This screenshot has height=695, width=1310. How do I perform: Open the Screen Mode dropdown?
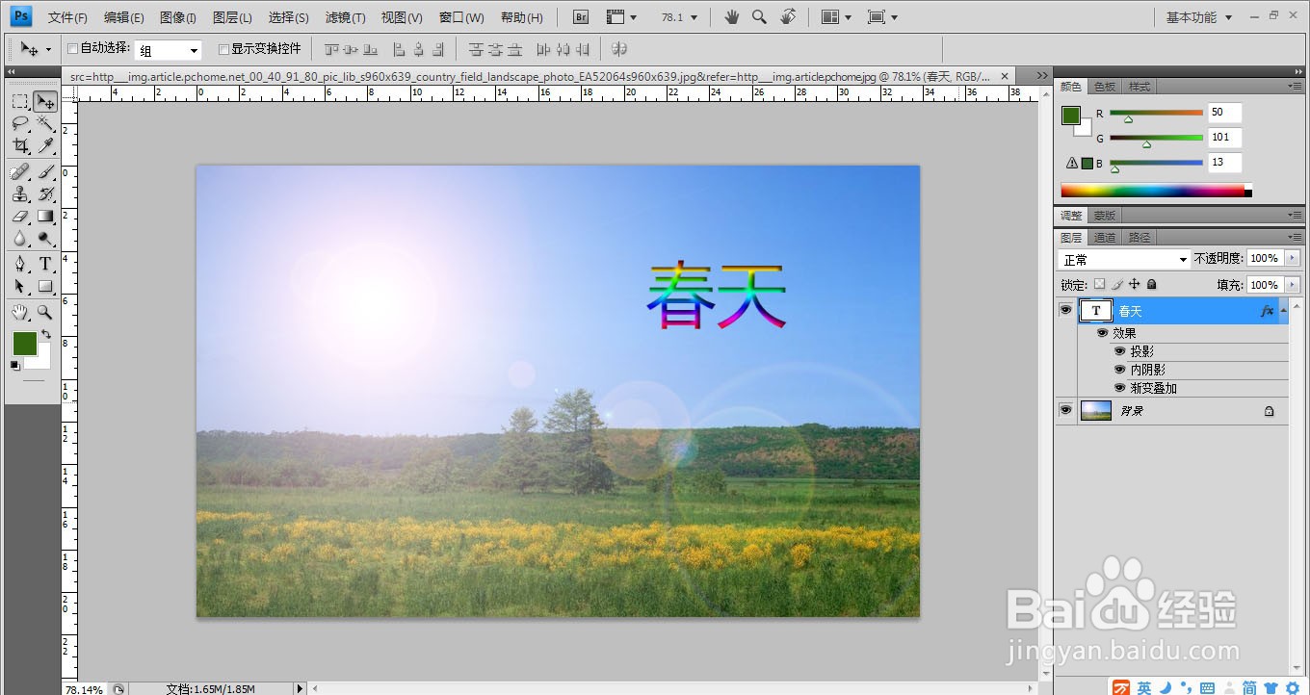882,17
